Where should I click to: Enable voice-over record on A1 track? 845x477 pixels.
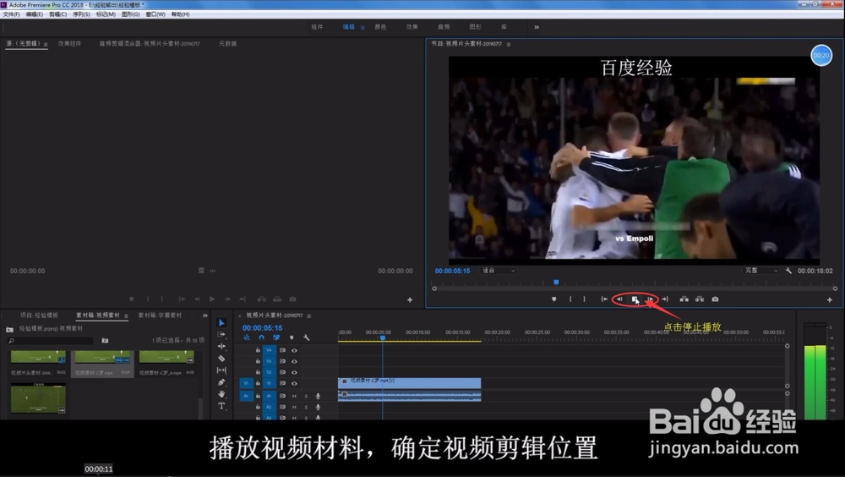(318, 396)
